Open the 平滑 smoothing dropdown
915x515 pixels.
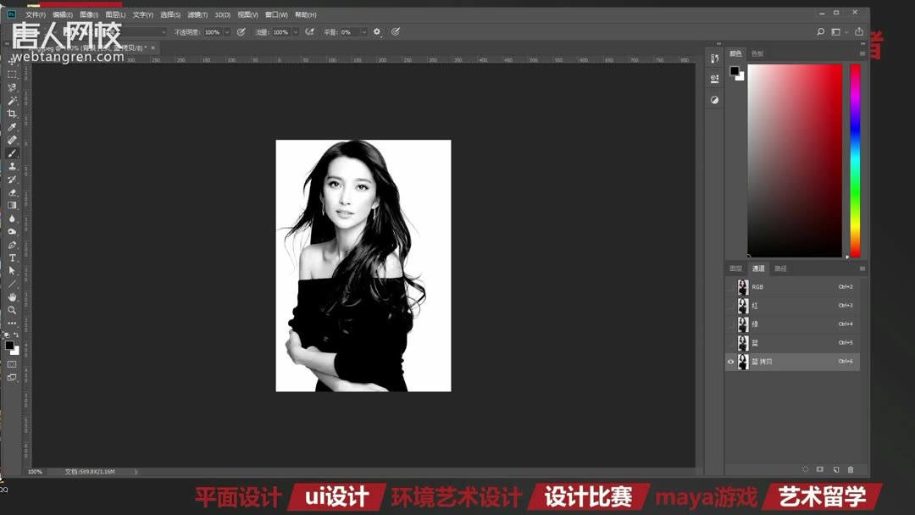[363, 31]
